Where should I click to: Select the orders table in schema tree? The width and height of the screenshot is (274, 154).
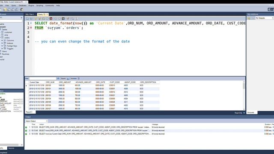7,38
